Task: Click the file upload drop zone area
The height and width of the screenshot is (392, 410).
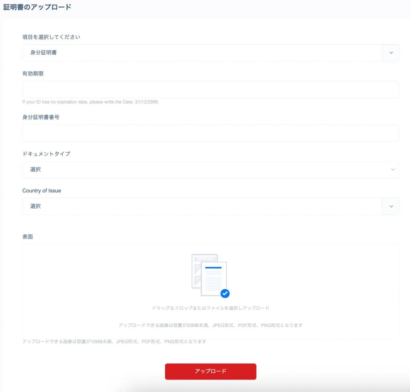Action: point(211,291)
